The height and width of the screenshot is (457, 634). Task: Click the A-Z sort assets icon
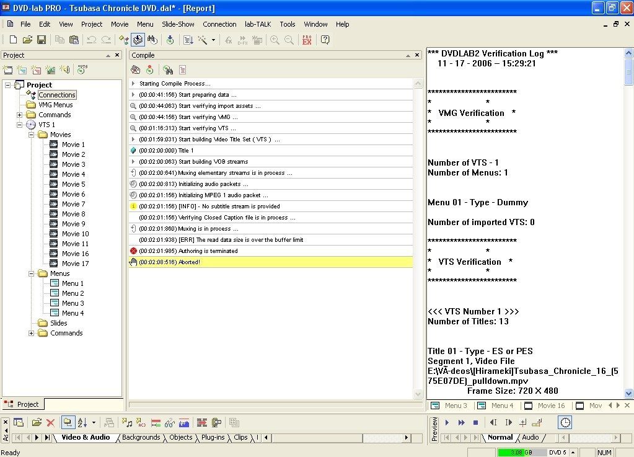pyautogui.click(x=82, y=423)
